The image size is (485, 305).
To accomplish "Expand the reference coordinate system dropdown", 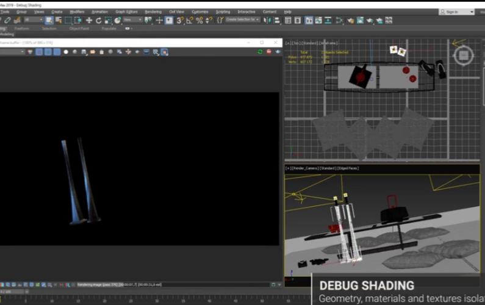I will pyautogui.click(x=132, y=20).
